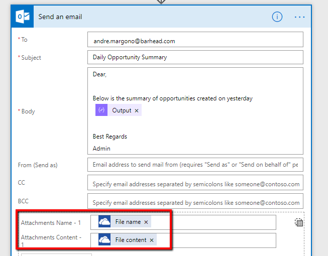Image resolution: width=328 pixels, height=256 pixels.
Task: Click the From (Send as) input field
Action: [195, 165]
